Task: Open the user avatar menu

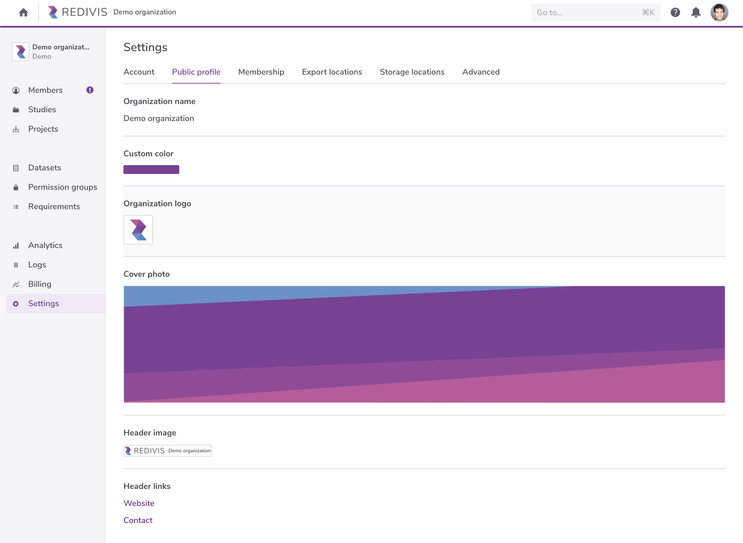Action: (719, 13)
